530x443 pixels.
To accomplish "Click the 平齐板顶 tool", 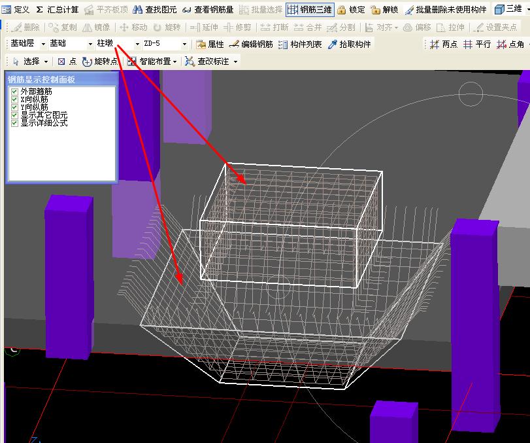I will pyautogui.click(x=106, y=10).
